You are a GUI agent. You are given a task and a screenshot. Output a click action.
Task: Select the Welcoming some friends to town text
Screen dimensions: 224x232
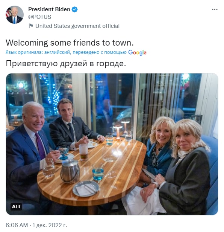point(70,43)
